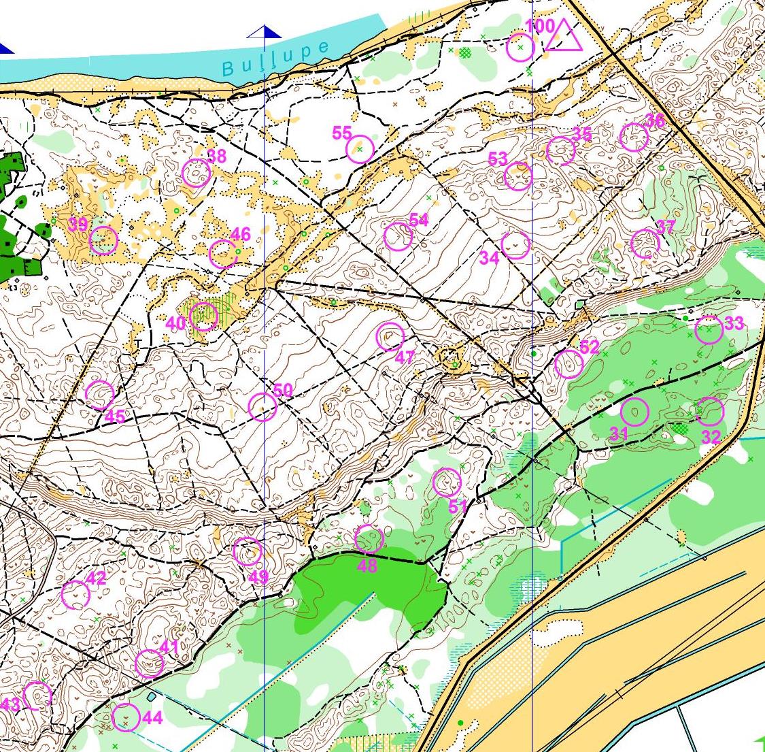Screen dimensions: 765x752
Task: Click control circle 40 on hatched area
Action: (x=203, y=316)
